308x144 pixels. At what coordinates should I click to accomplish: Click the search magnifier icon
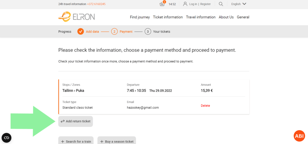(221, 4)
